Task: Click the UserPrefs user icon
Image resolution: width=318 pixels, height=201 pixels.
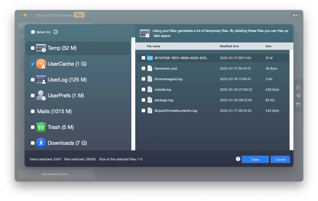Action: 41,95
